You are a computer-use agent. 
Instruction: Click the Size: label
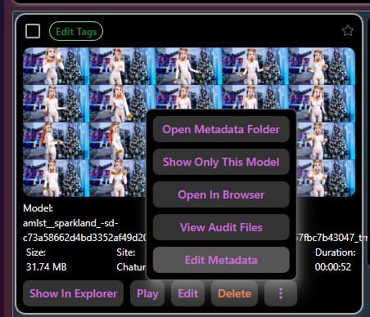pos(36,252)
